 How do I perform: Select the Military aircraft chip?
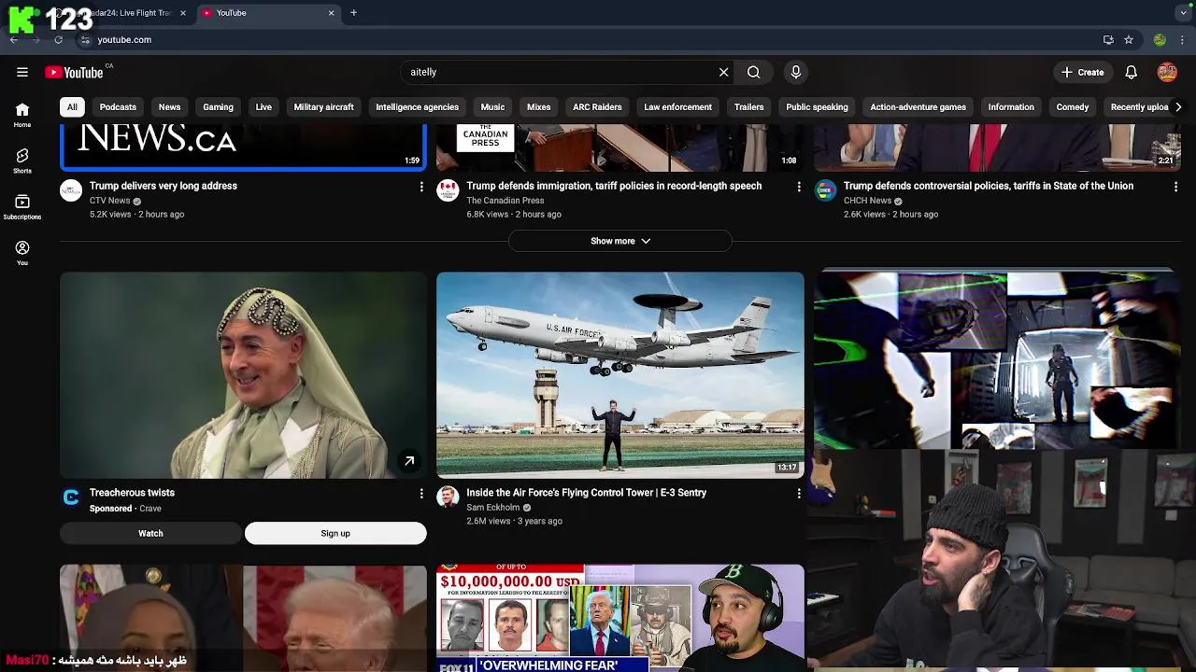pyautogui.click(x=323, y=107)
